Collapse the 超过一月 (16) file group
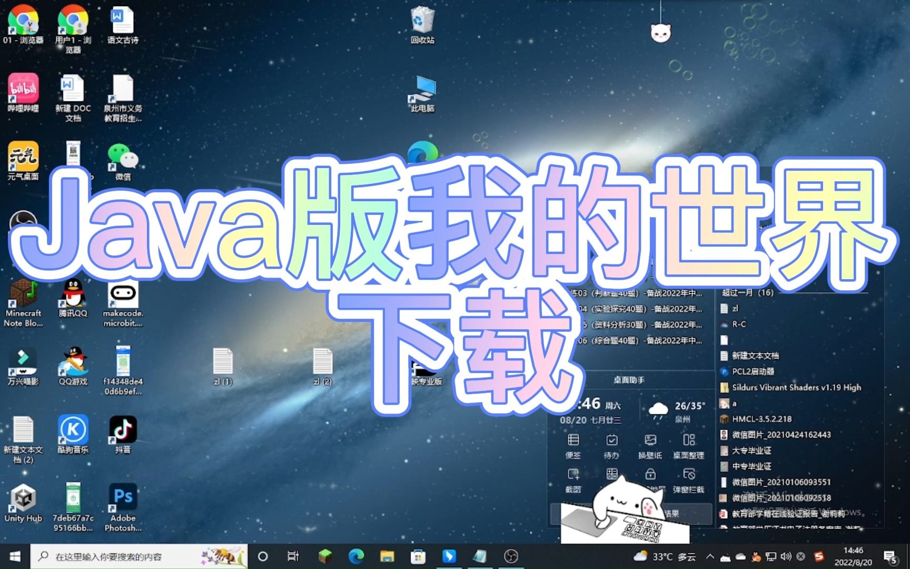This screenshot has height=569, width=910. click(747, 292)
